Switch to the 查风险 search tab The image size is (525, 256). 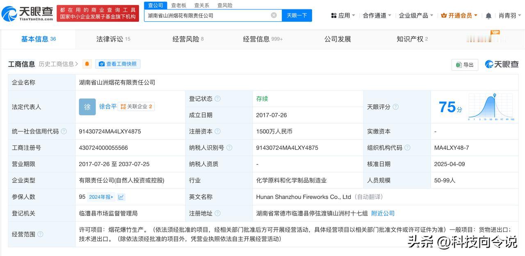coord(225,5)
